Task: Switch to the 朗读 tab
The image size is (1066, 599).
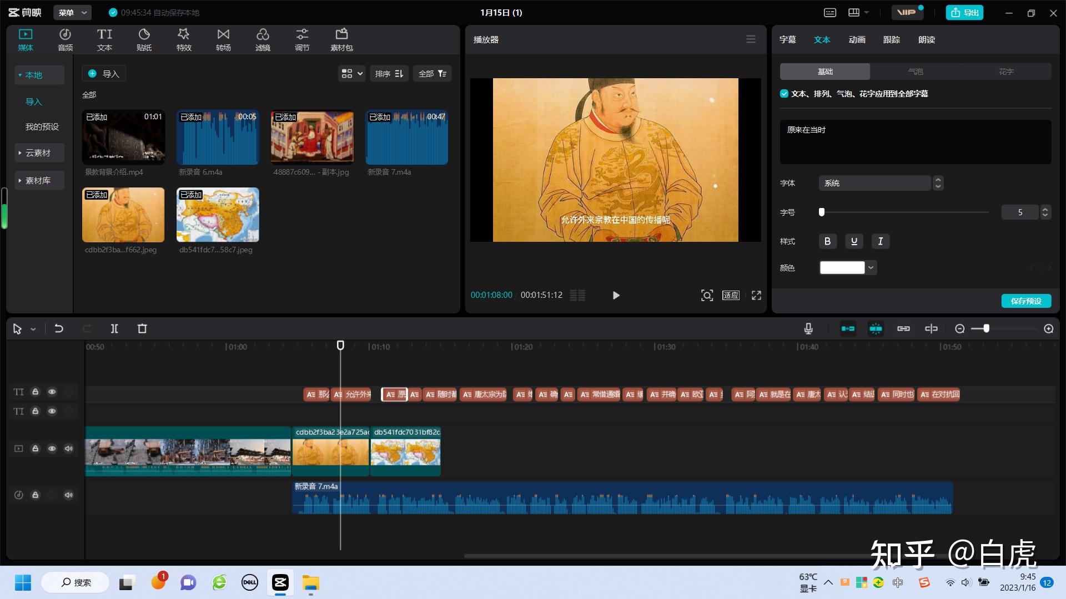Action: [x=927, y=39]
